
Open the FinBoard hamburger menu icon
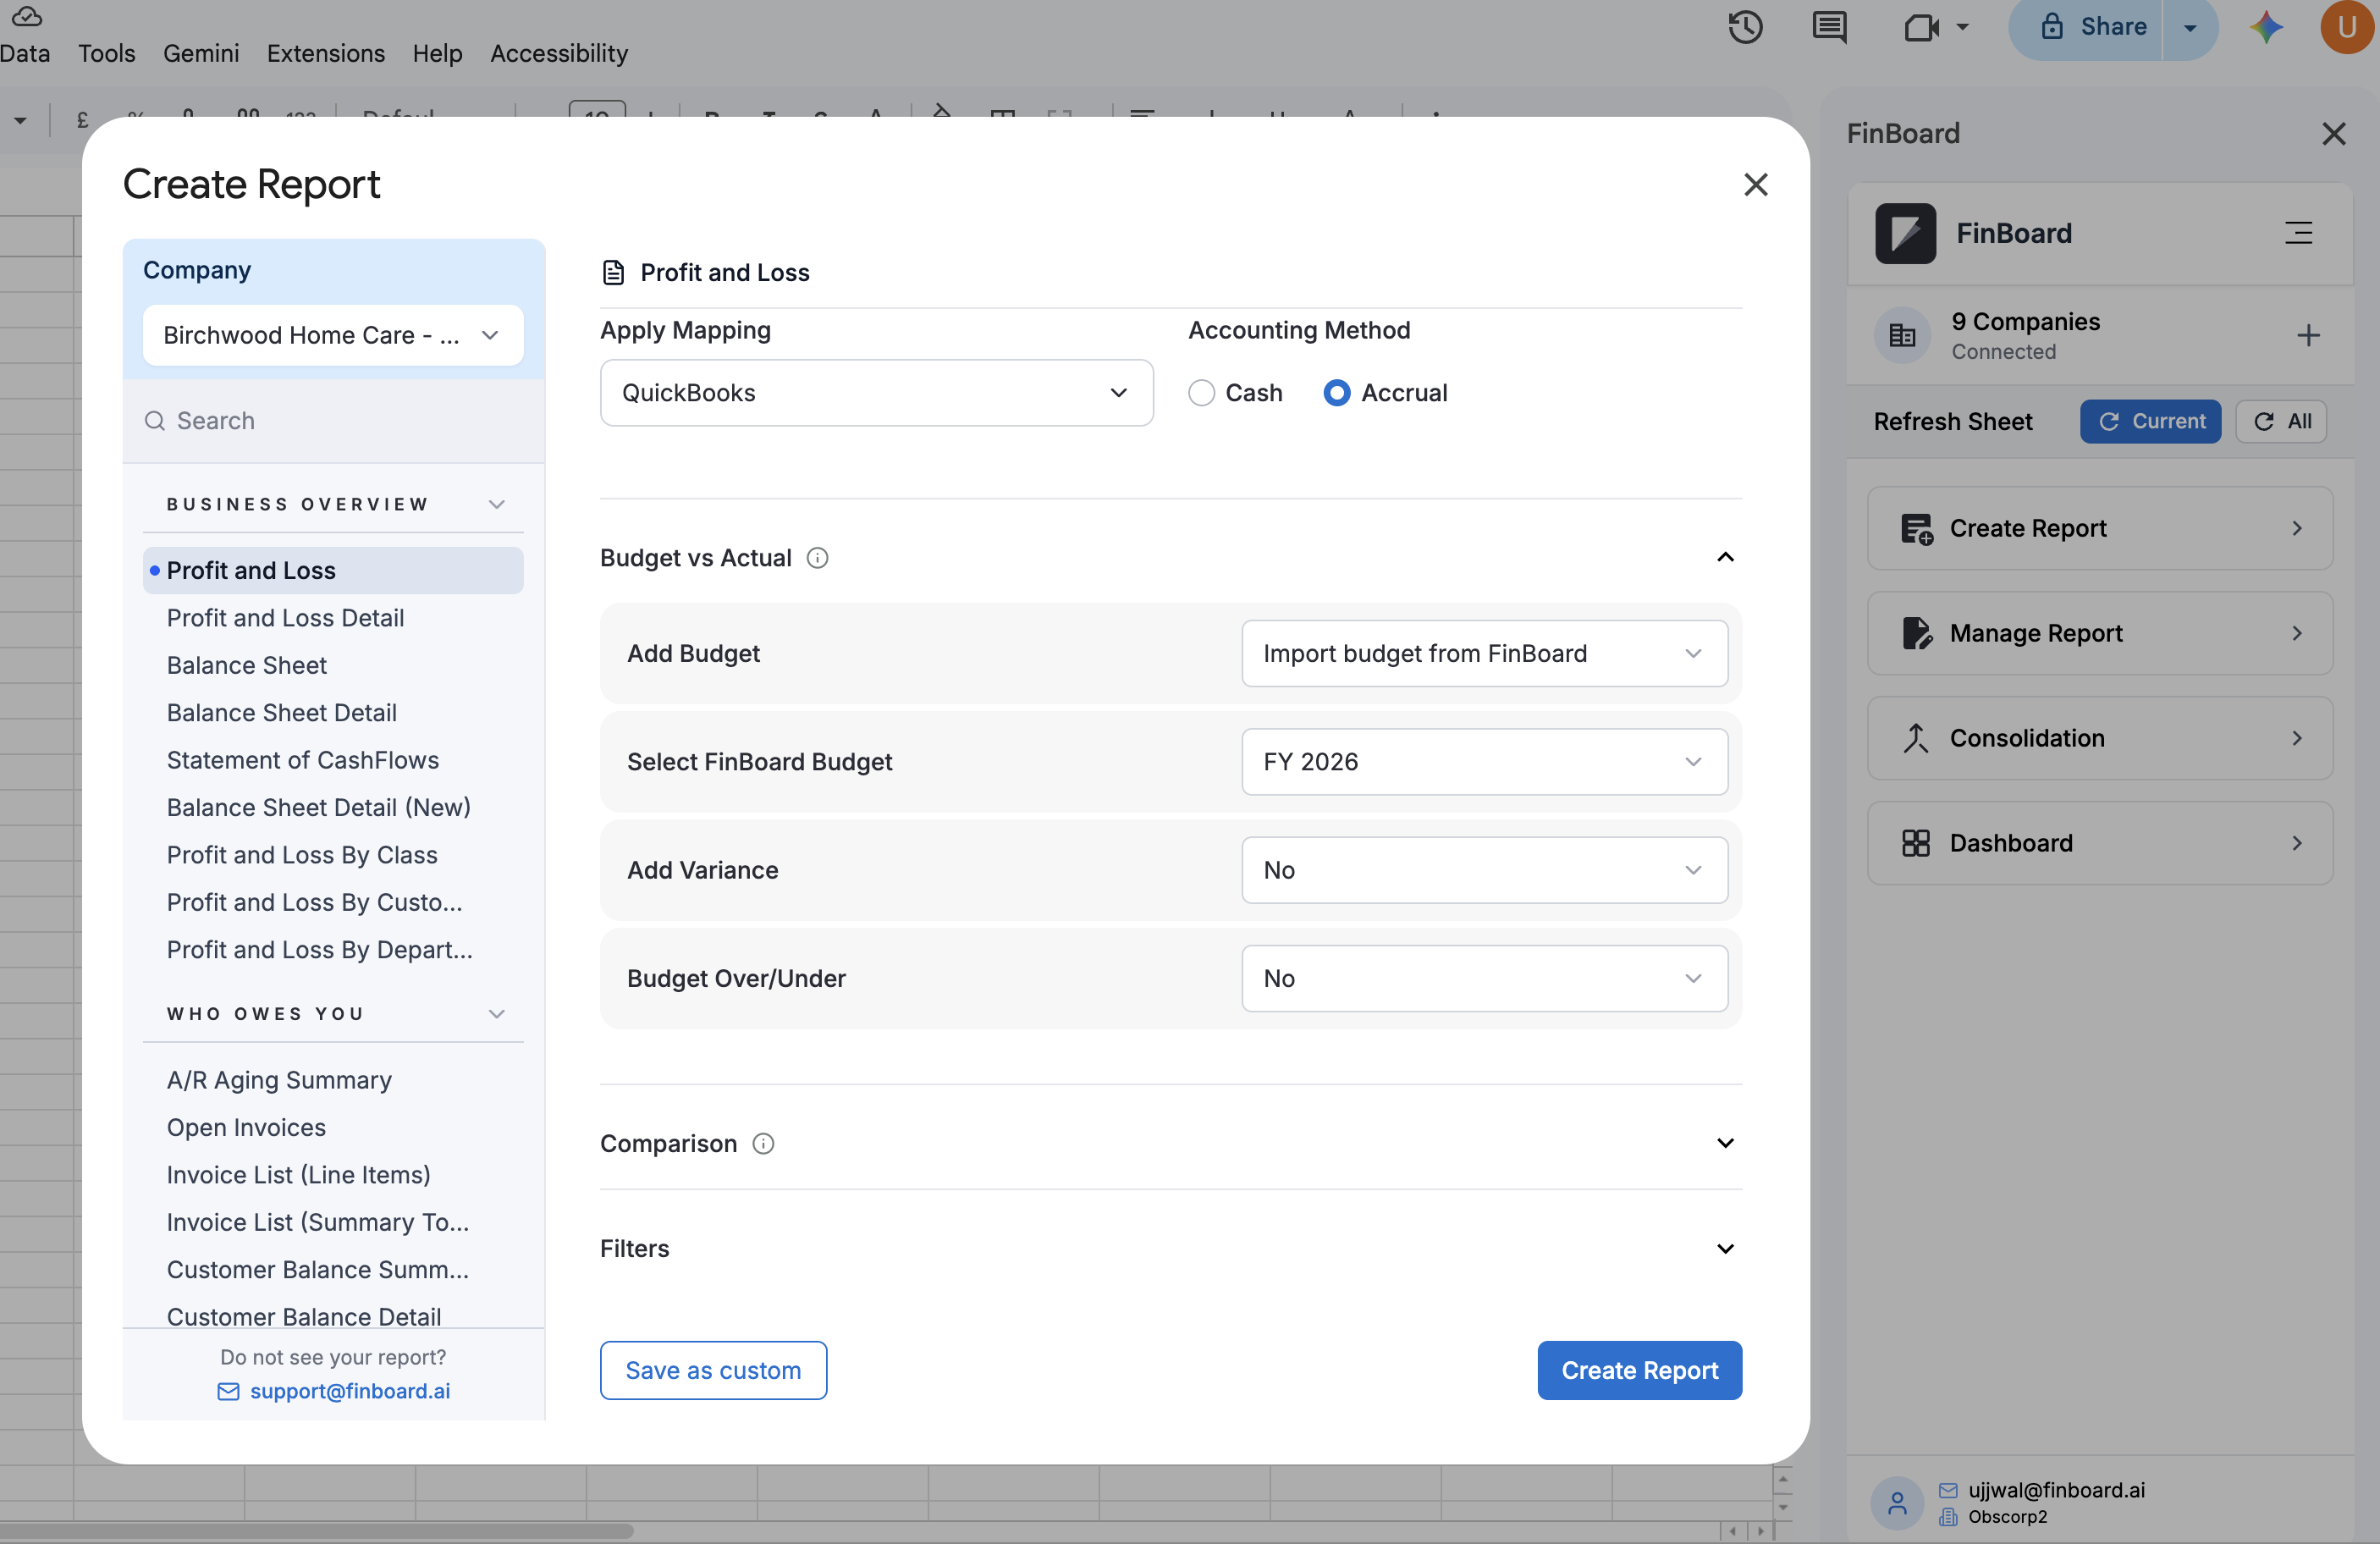point(2298,233)
